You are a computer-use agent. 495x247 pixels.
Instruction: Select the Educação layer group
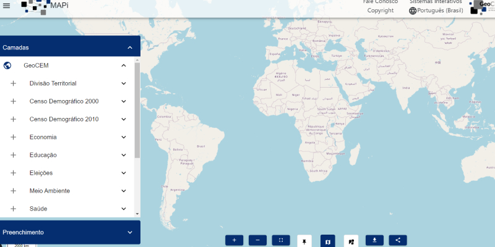coord(43,155)
